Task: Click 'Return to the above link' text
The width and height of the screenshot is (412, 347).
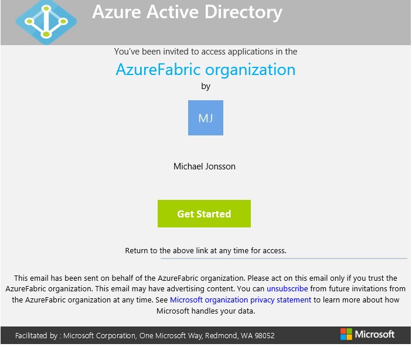Action: coord(206,250)
